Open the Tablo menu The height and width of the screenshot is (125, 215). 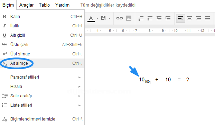(44, 5)
